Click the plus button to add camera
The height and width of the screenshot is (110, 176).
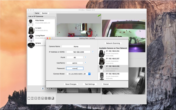click(x=52, y=89)
